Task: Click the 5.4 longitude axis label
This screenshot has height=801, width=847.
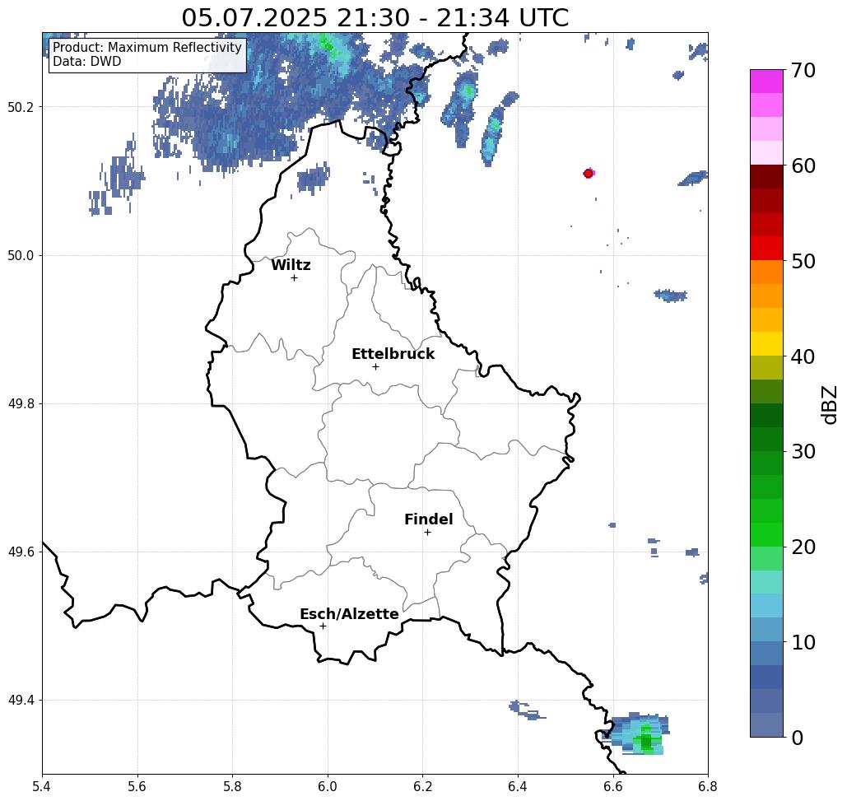Action: point(42,786)
